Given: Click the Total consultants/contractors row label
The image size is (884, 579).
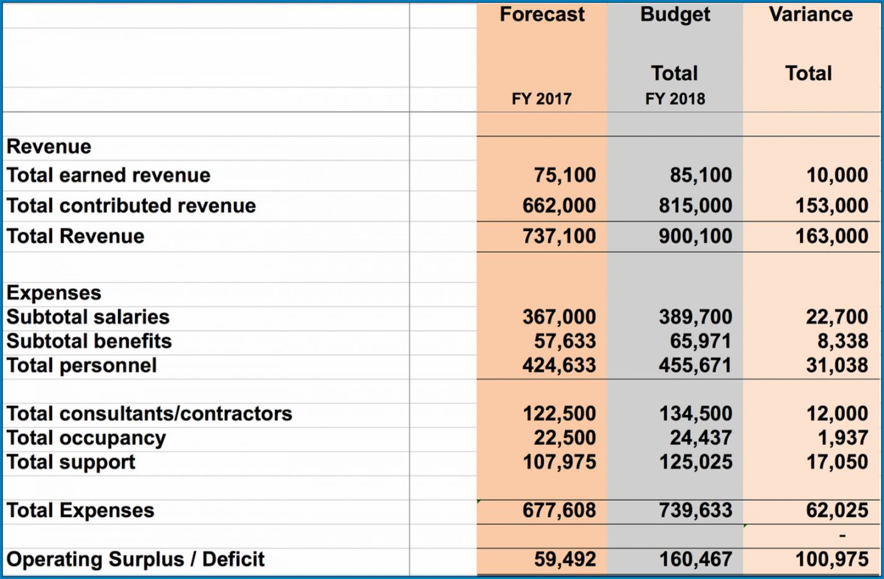Looking at the screenshot, I should point(149,414).
